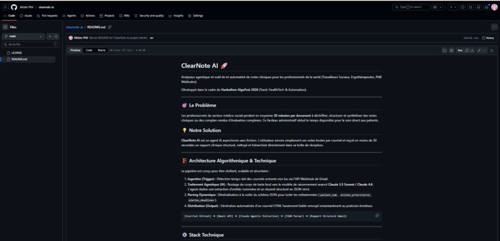Expand the Copilot dropdown arrow in header
500x241 pixels.
pyautogui.click(x=440, y=7)
